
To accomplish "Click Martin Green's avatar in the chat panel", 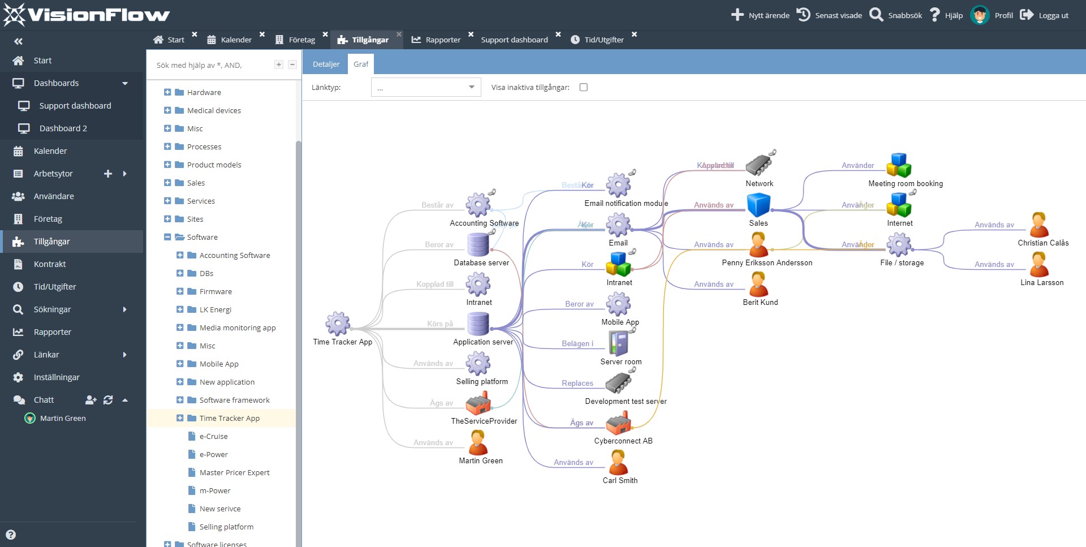I will coord(29,418).
